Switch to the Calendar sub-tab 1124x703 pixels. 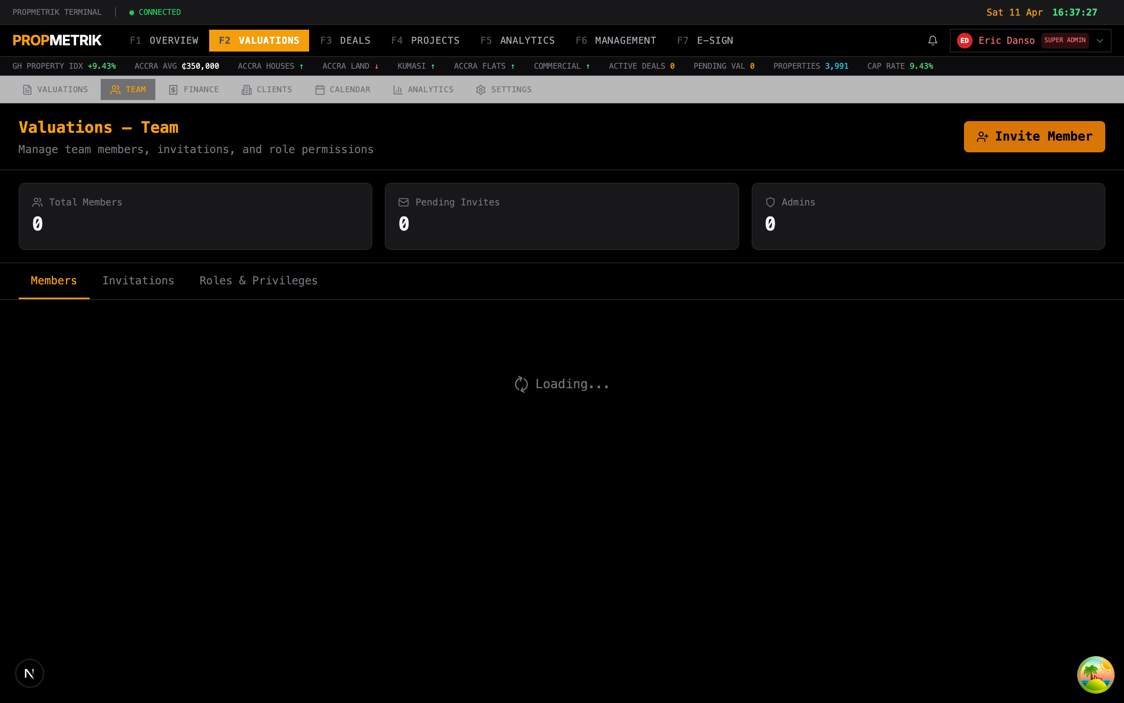[342, 89]
